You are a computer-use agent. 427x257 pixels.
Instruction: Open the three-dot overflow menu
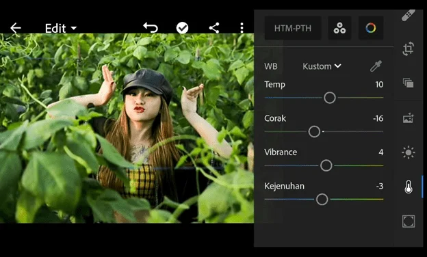(x=242, y=28)
